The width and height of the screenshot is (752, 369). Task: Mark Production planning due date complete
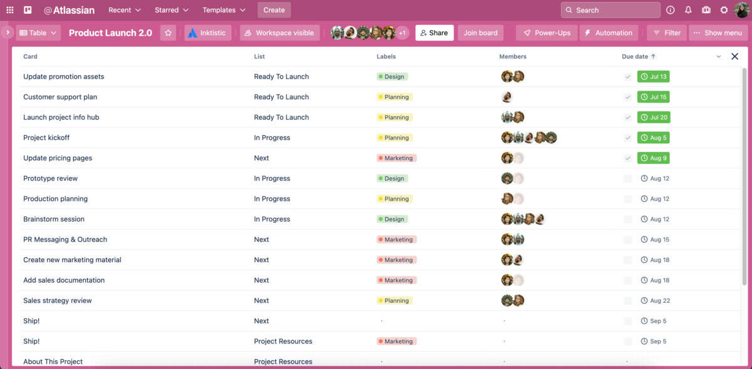pyautogui.click(x=628, y=199)
